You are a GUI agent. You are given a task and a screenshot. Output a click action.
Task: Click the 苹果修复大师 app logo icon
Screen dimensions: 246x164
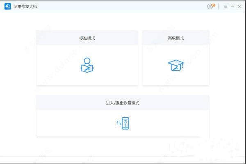[8, 7]
